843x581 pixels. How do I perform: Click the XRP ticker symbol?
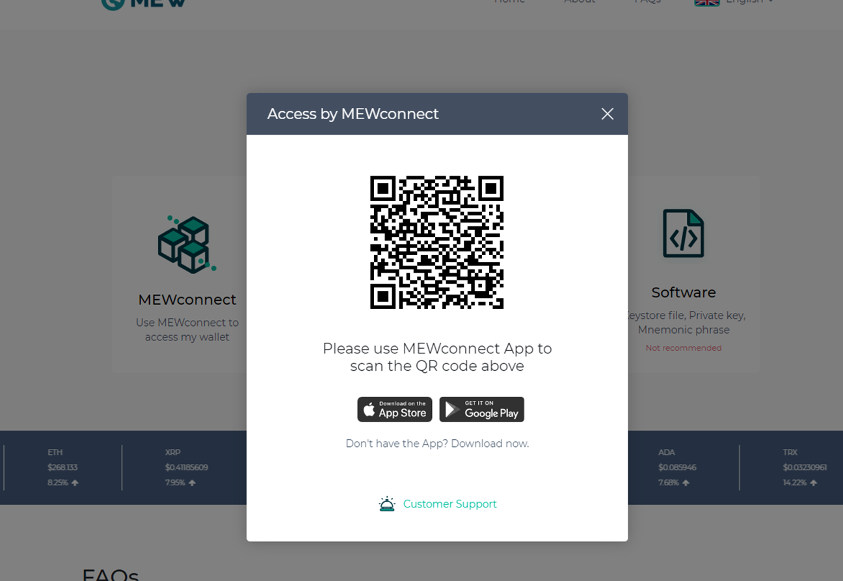tap(173, 452)
